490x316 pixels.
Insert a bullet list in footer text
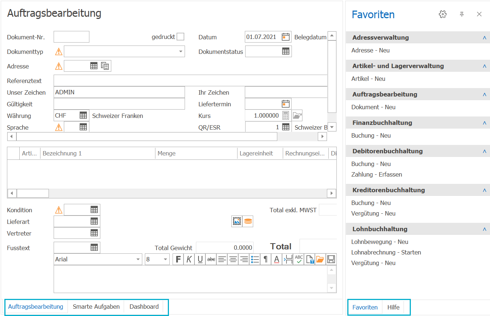click(x=255, y=259)
